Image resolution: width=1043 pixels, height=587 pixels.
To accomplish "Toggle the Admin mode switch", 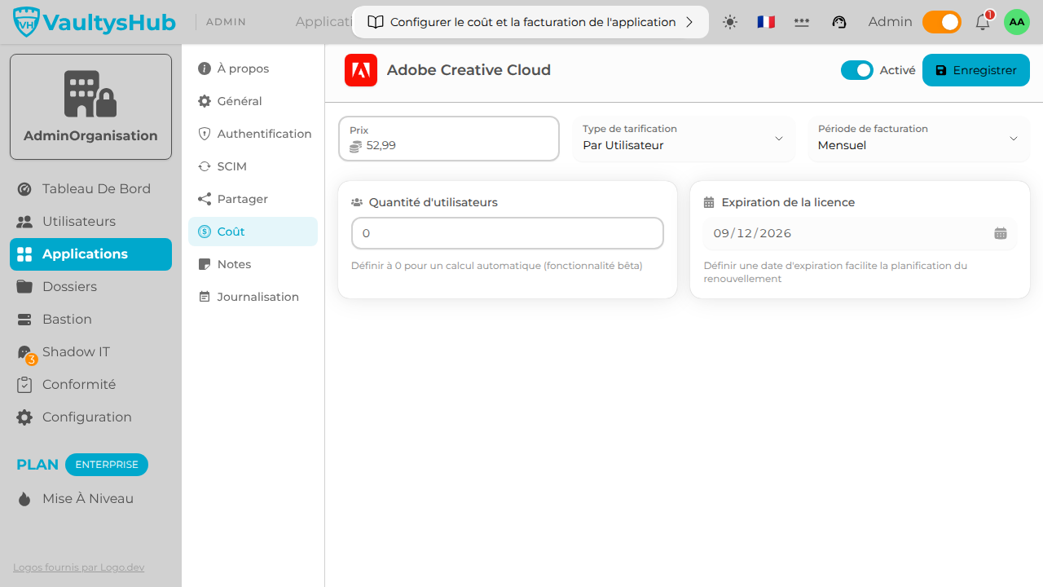I will pyautogui.click(x=942, y=22).
